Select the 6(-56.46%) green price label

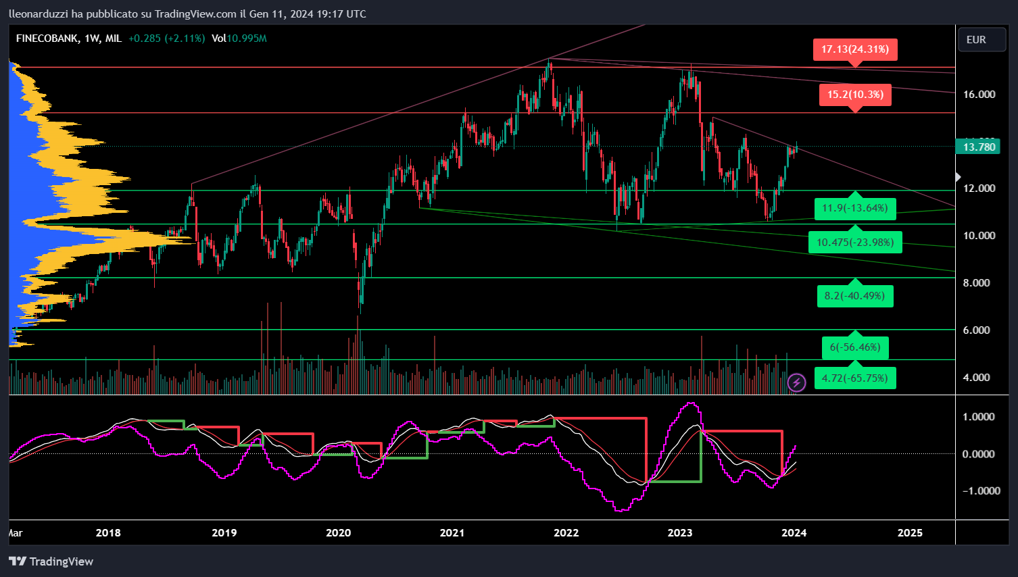tap(855, 347)
